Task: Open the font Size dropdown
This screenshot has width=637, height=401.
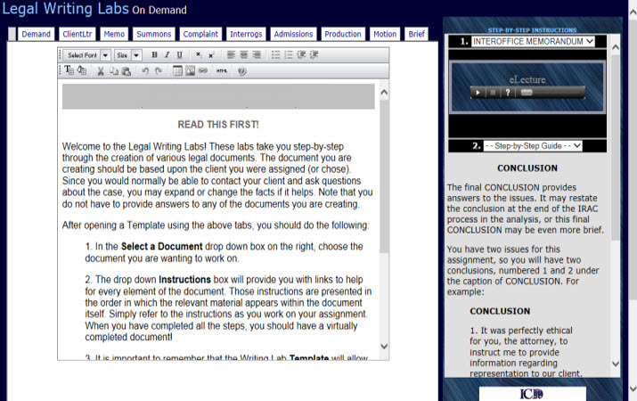Action: coord(127,55)
